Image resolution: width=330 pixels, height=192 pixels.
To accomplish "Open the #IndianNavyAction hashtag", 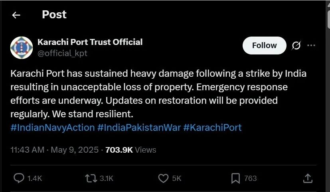I will (53, 128).
